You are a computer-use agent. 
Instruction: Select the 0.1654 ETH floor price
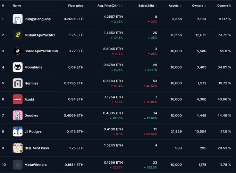pyautogui.click(x=74, y=165)
